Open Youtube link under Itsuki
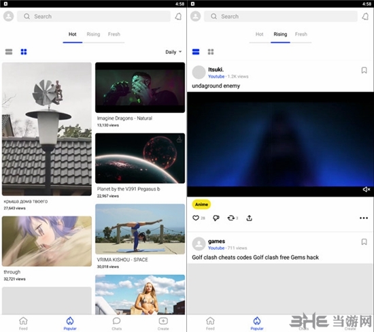 click(x=216, y=76)
